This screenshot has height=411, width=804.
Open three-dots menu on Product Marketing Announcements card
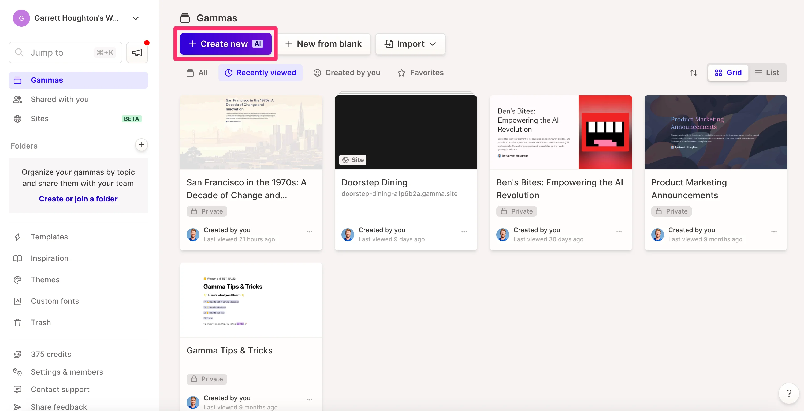(774, 231)
